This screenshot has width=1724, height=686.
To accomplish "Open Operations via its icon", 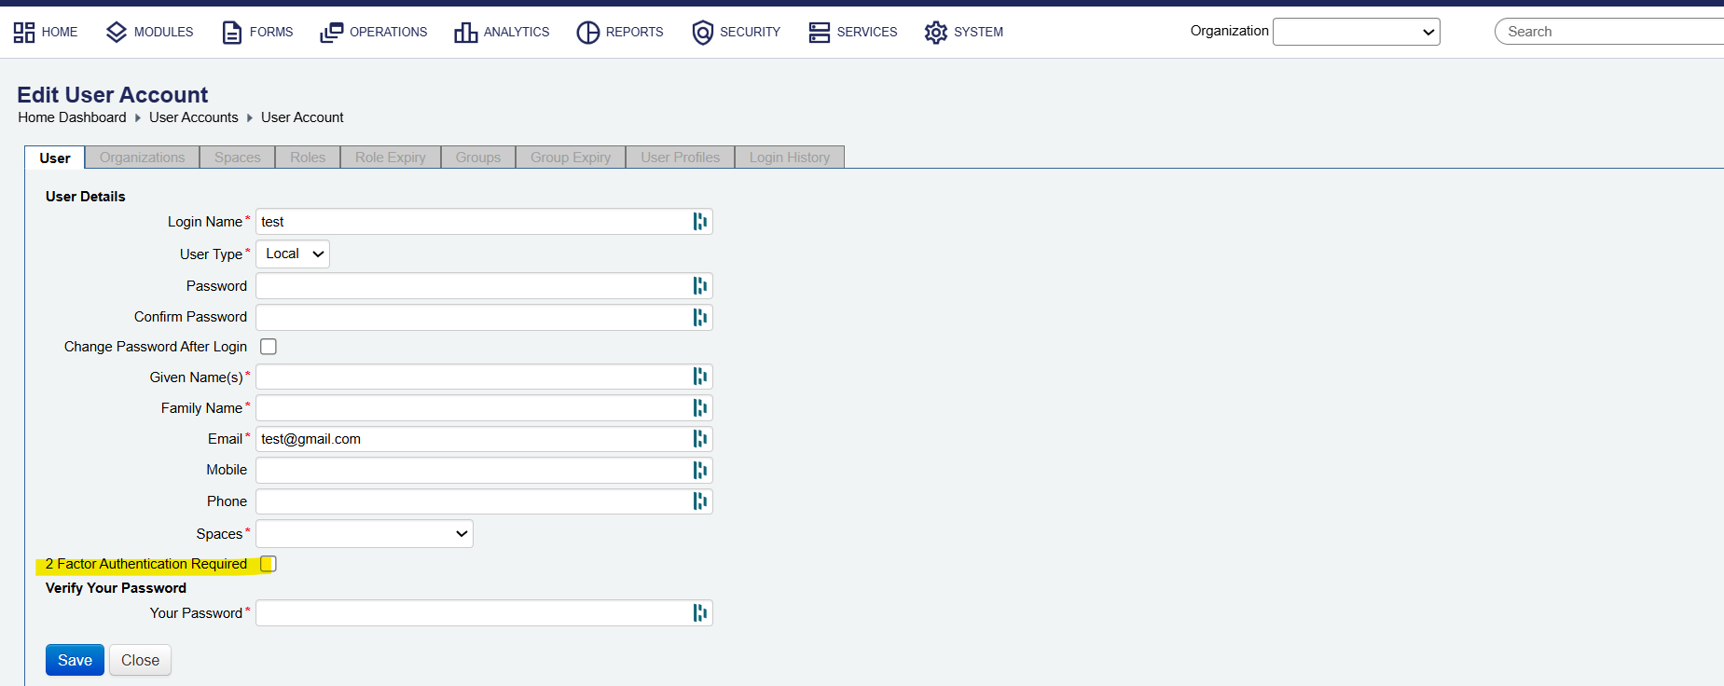I will [331, 33].
